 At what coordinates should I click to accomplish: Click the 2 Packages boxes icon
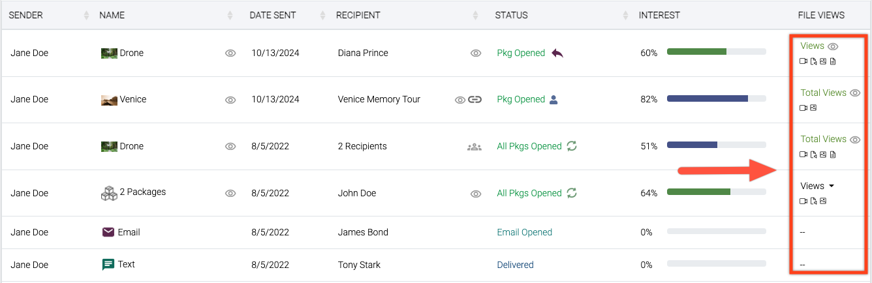(x=108, y=193)
